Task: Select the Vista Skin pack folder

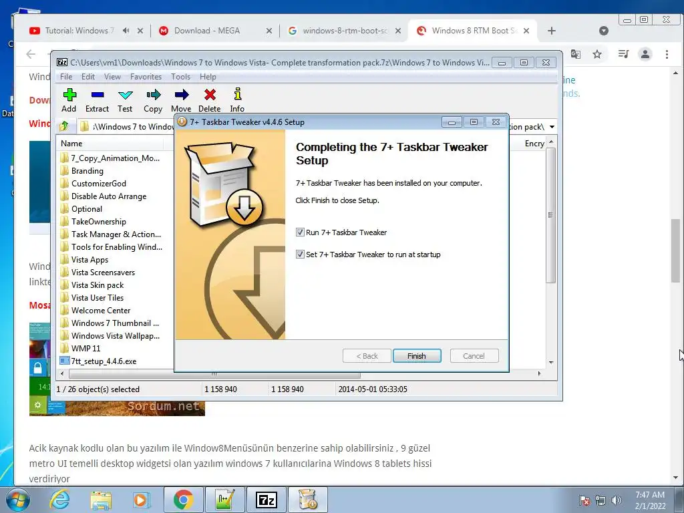Action: (98, 285)
